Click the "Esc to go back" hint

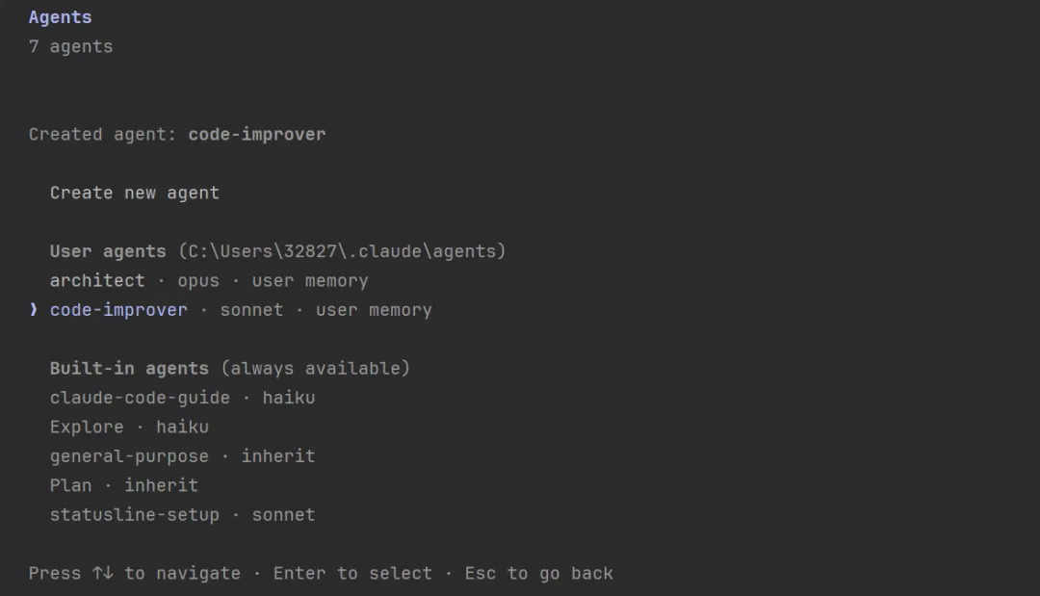539,574
